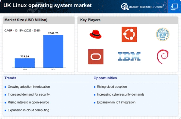Image resolution: width=181 pixels, height=119 pixels.
Task: Open the Market Research Future logo
Action: [x=142, y=7]
